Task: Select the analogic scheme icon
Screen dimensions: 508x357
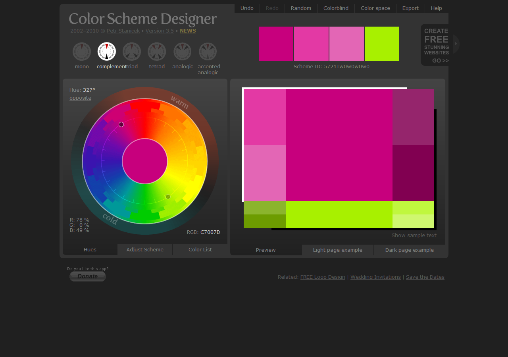Action: click(x=182, y=52)
